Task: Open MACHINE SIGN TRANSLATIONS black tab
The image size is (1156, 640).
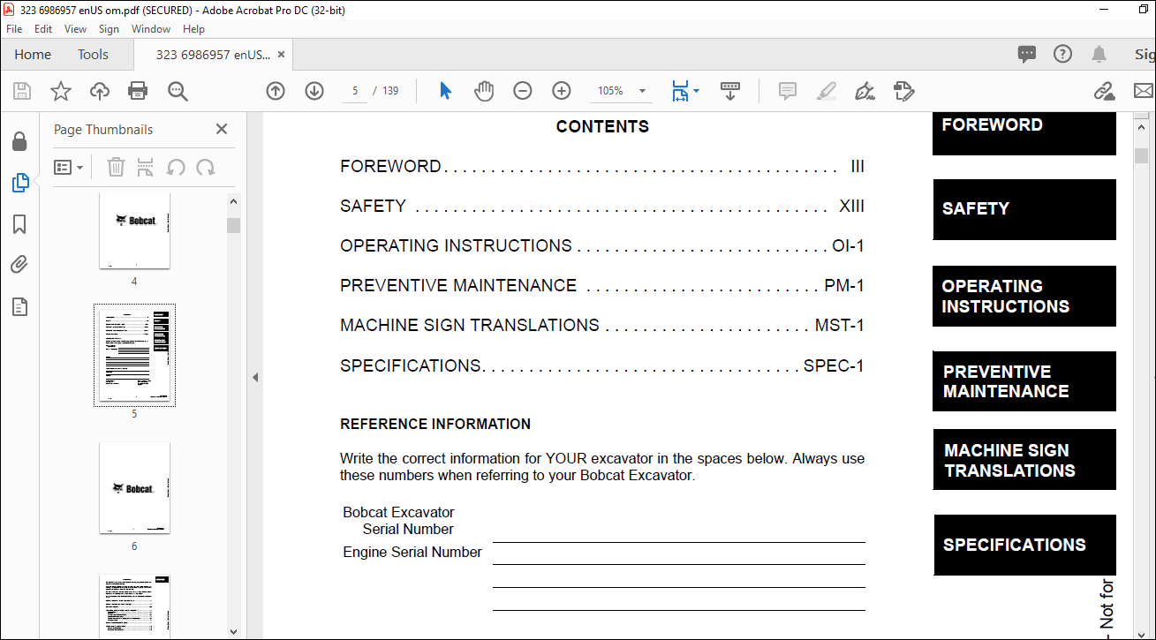Action: point(1024,460)
